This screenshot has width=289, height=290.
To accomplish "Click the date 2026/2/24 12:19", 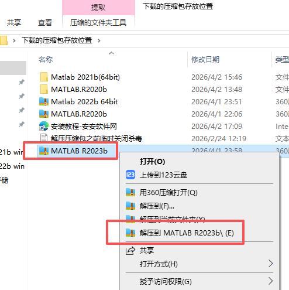I will pos(219,139).
